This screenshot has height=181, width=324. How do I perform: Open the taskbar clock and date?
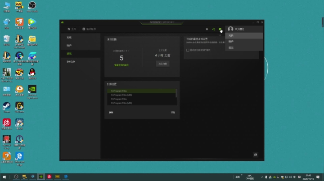pos(308,177)
